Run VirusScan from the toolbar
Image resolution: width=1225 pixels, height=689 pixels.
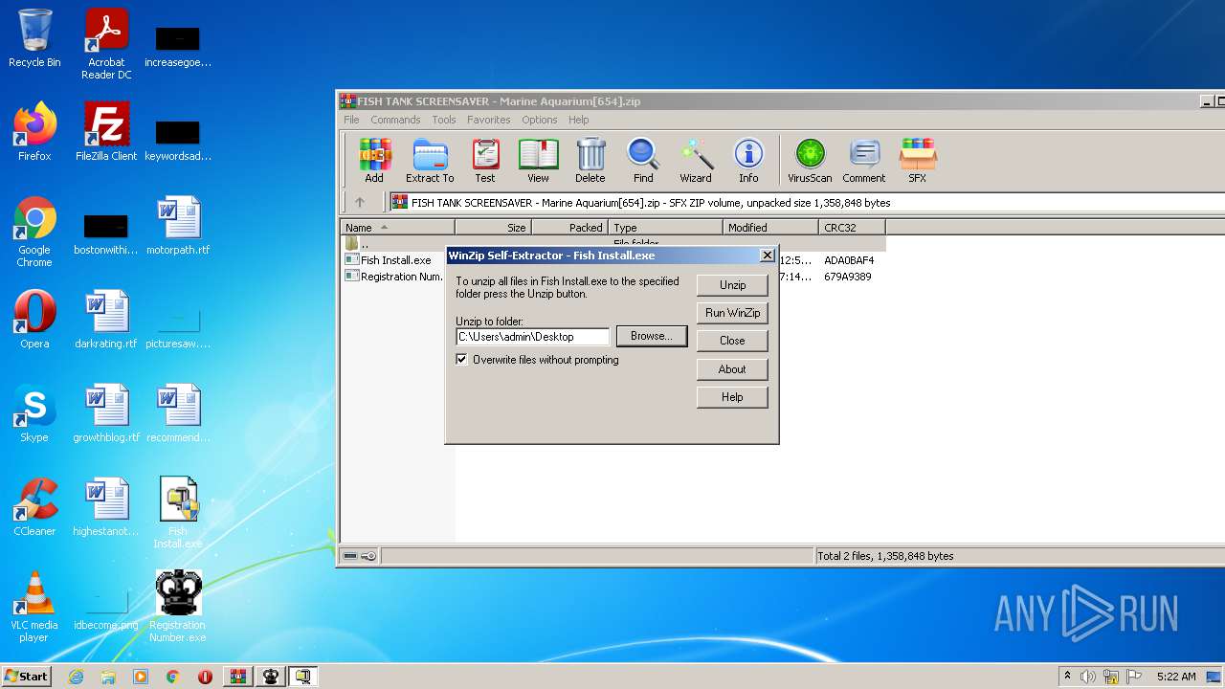click(x=810, y=160)
